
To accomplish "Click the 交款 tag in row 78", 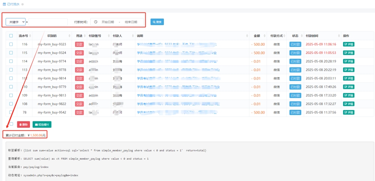I will point(79,112).
